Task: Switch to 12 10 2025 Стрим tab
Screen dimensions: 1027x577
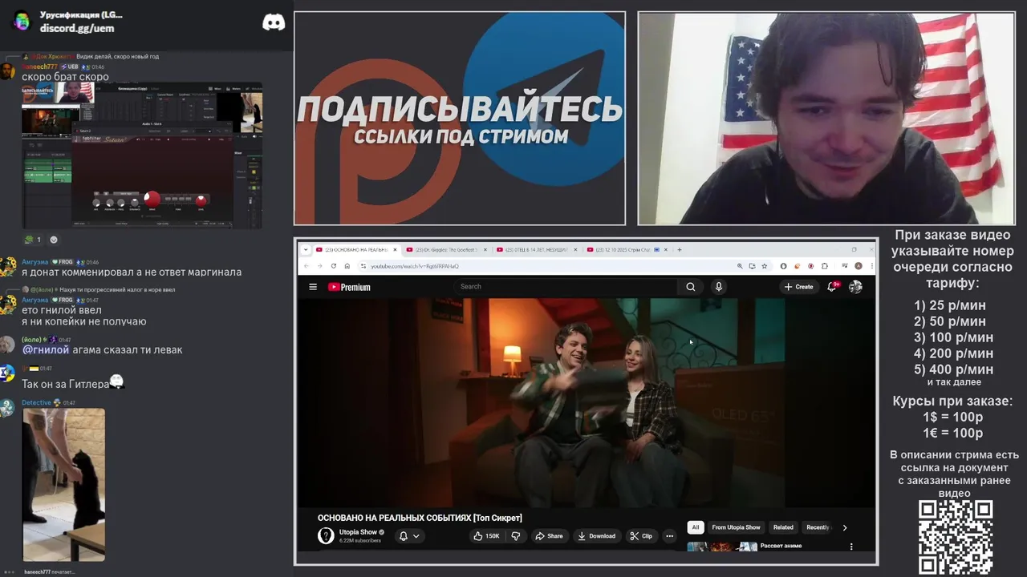Action: pos(627,249)
